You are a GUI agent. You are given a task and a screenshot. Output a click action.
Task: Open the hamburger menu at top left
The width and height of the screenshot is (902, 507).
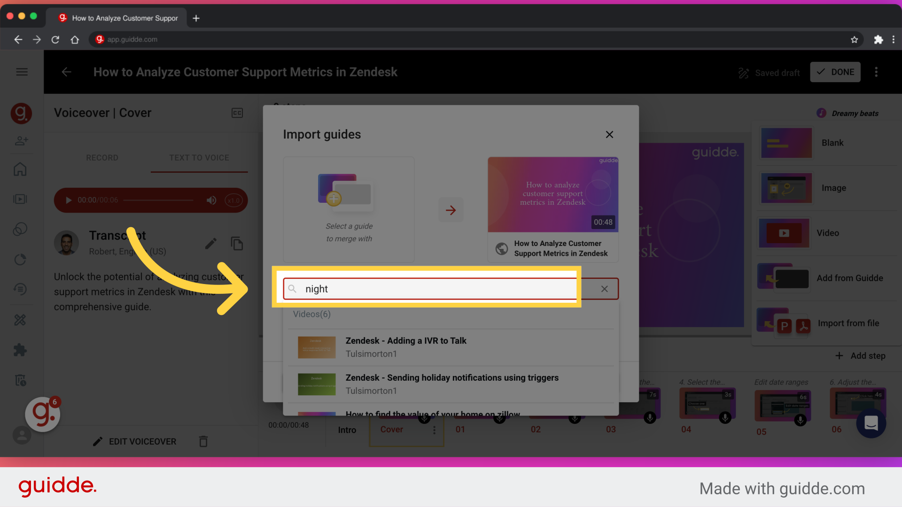pyautogui.click(x=22, y=72)
